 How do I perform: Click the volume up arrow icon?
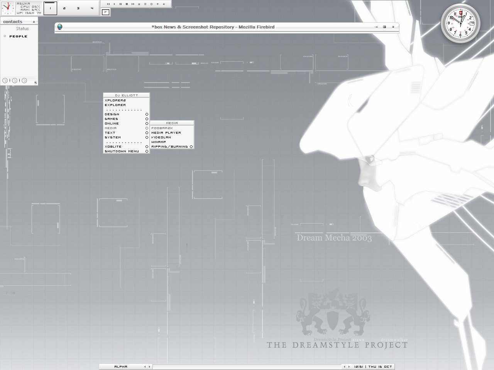157,4
